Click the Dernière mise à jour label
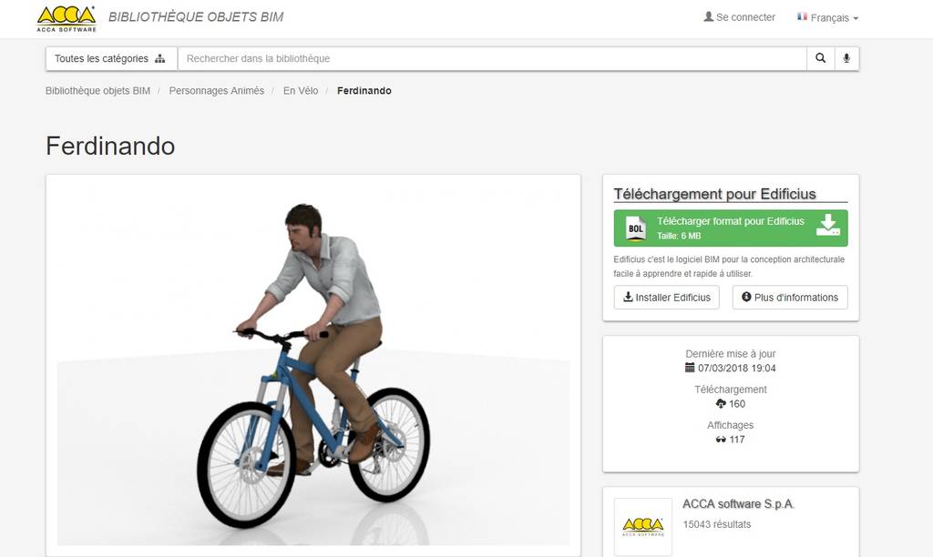Screen dimensions: 933x557 (730, 354)
